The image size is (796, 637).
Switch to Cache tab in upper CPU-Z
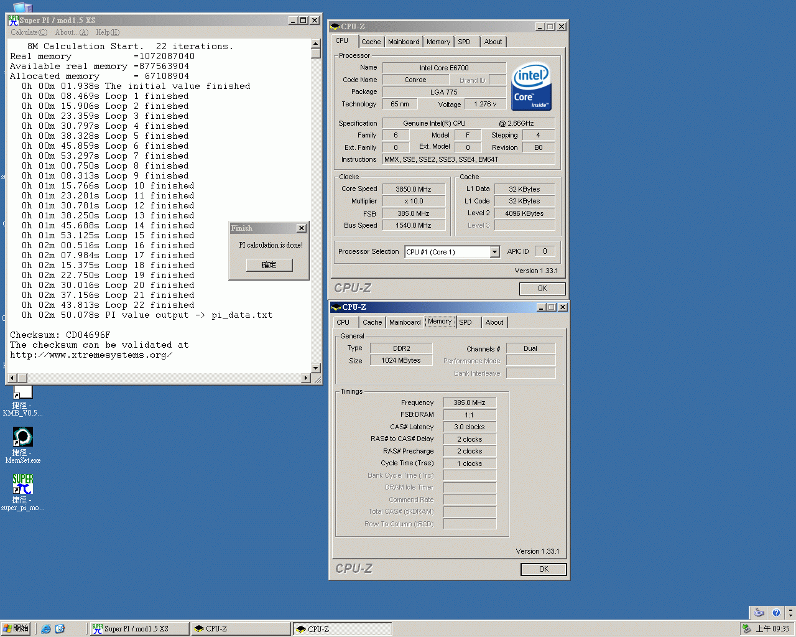(371, 42)
